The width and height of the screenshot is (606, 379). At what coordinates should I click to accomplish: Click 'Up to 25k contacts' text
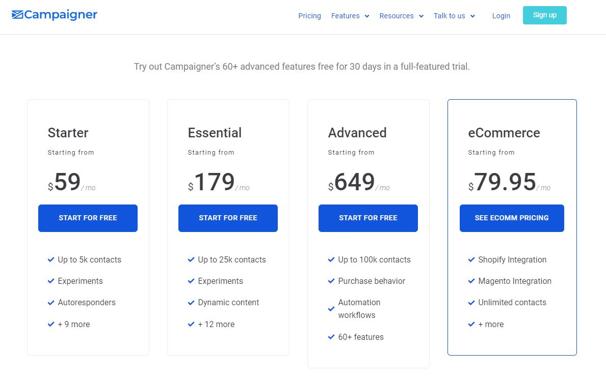(x=232, y=260)
